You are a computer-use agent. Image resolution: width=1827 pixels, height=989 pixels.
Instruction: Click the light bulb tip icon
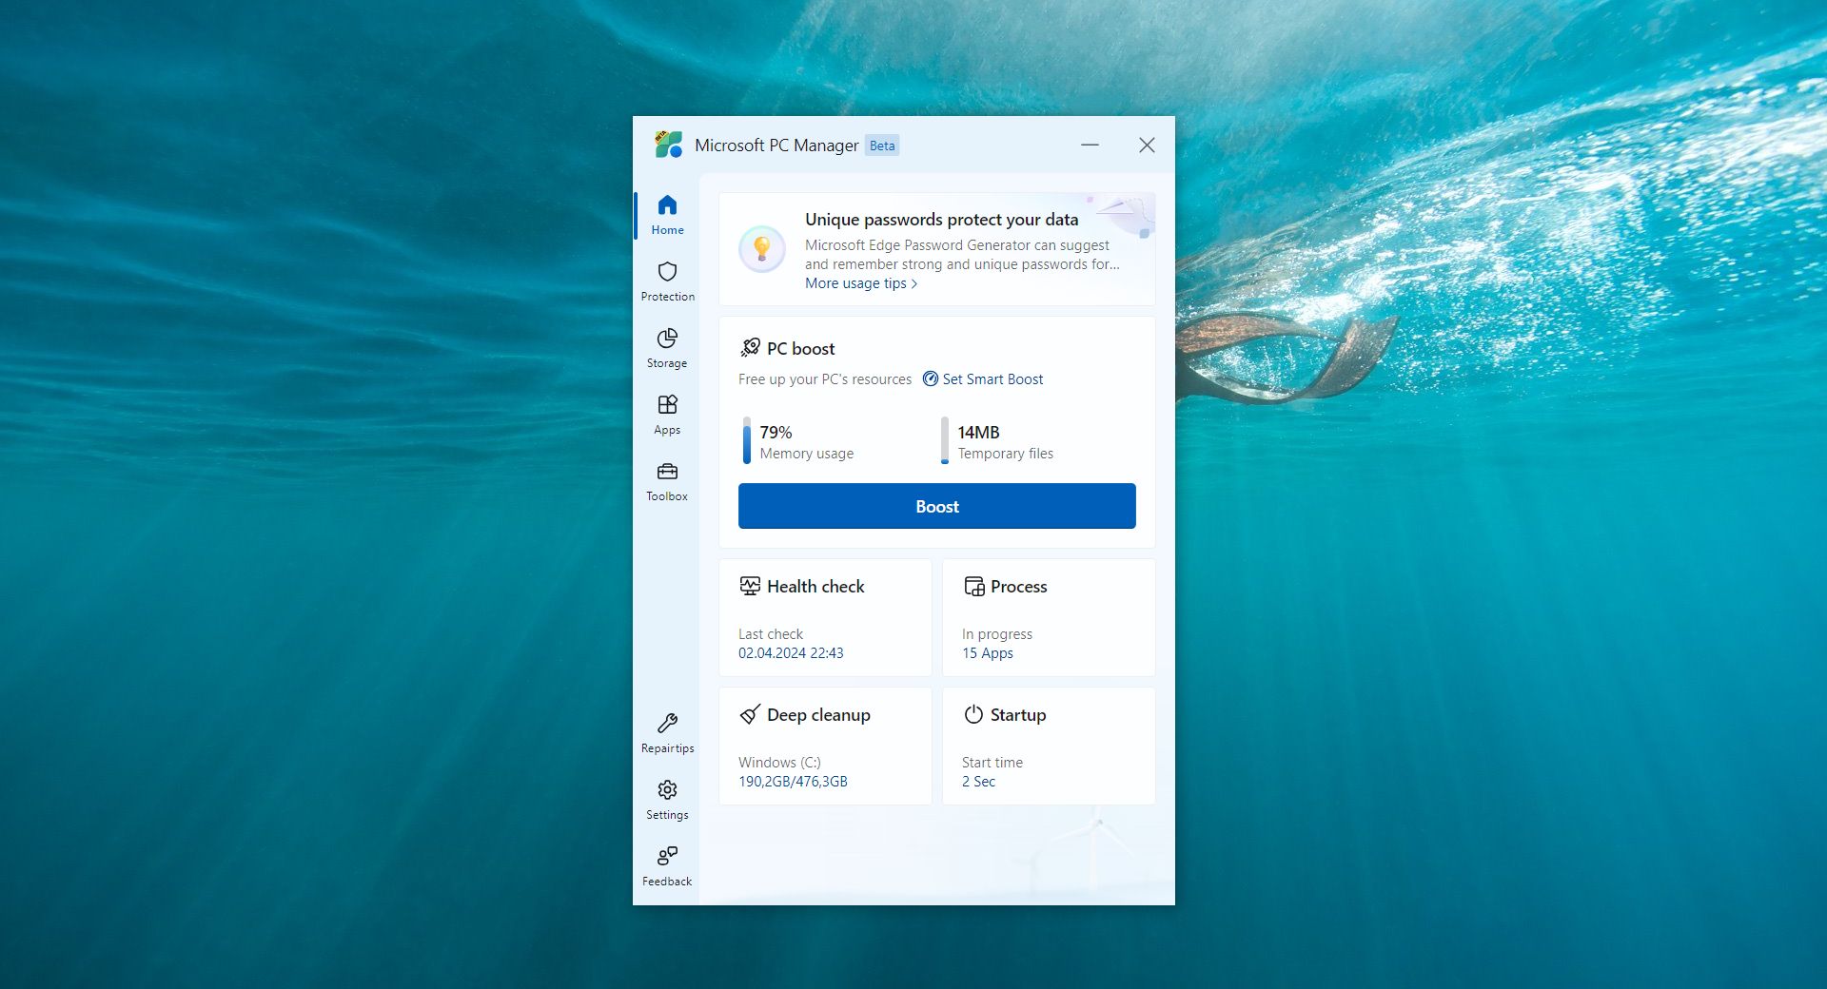pos(761,248)
